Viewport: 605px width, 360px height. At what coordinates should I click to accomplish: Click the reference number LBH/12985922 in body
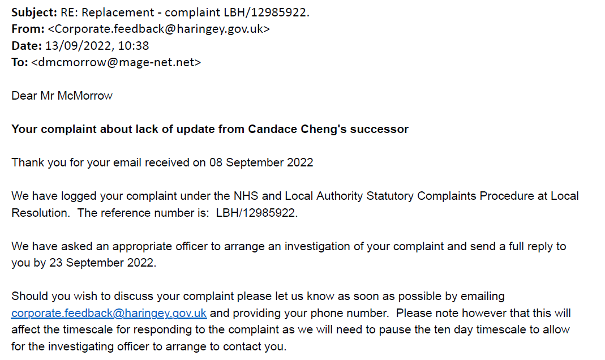coord(256,213)
